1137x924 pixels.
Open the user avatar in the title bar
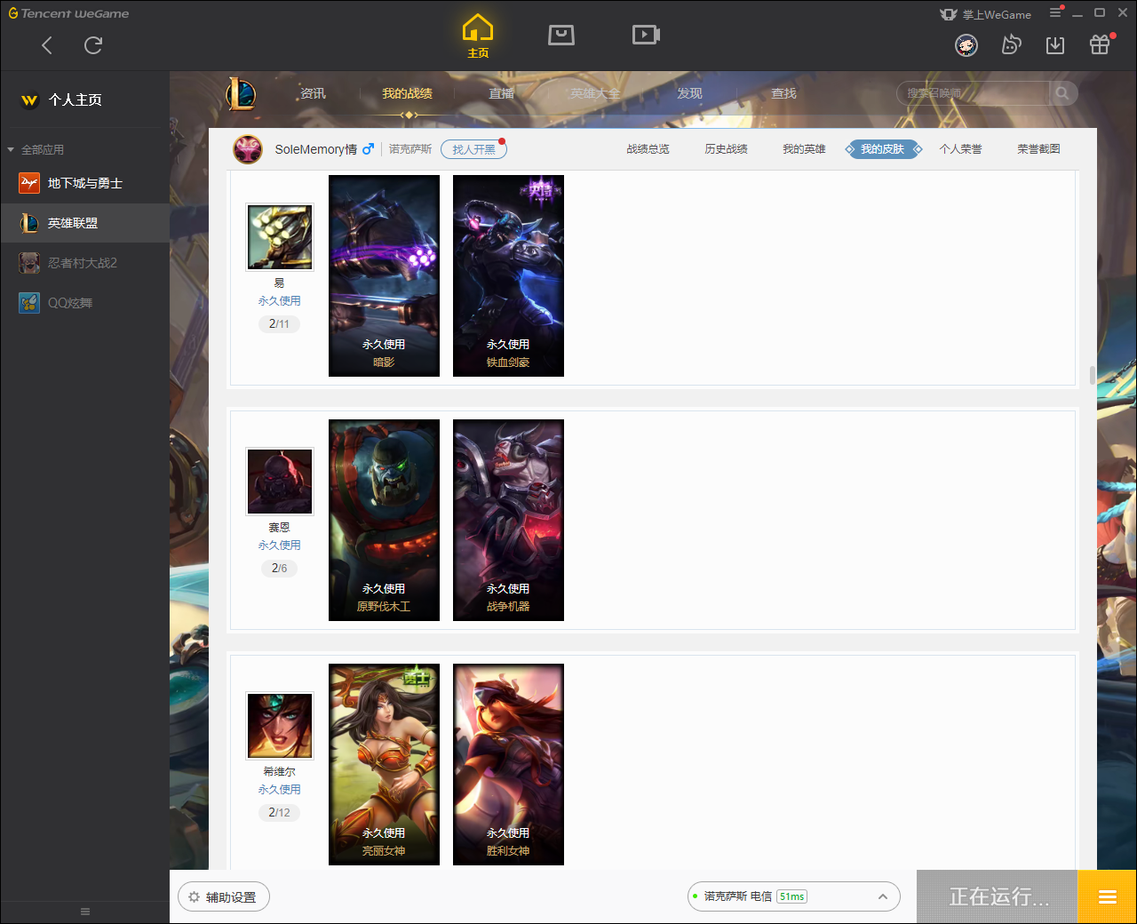coord(966,45)
